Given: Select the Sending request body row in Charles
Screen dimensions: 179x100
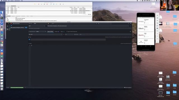Looking at the screenshot, I should 49,11.
